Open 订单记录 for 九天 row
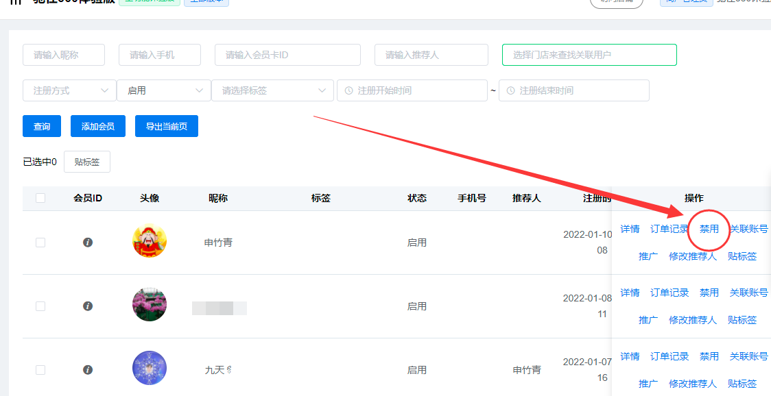Image resolution: width=771 pixels, height=396 pixels. [x=669, y=356]
